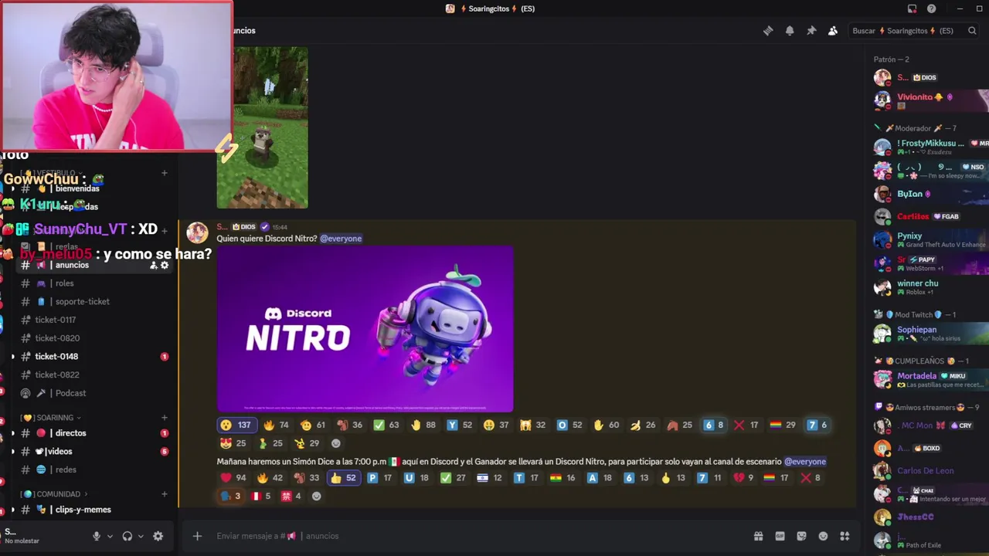Click create invite icon on anuncios channel
The height and width of the screenshot is (556, 989).
[153, 265]
